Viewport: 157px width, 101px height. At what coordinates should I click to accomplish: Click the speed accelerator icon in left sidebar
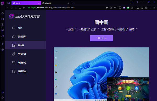pyautogui.click(x=3, y=13)
